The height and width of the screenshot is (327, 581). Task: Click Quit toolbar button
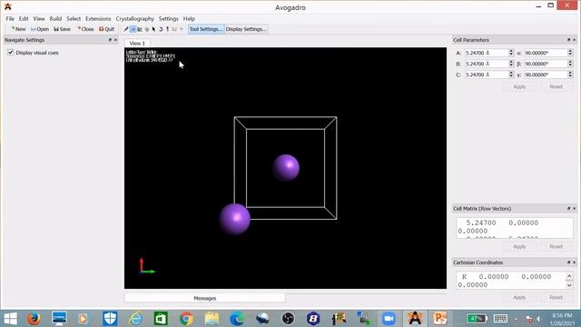107,29
